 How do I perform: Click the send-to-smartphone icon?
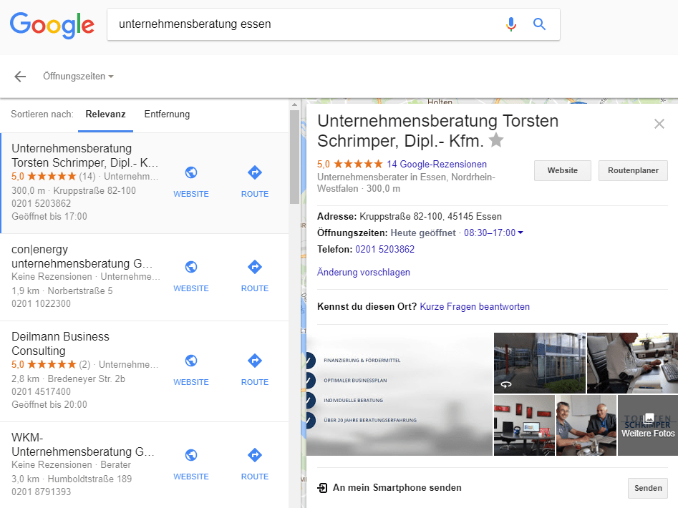322,488
